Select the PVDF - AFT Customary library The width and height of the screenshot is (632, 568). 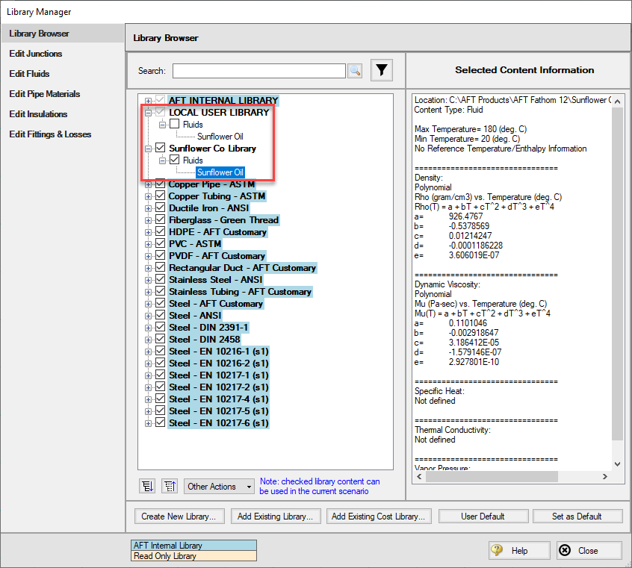coord(217,256)
